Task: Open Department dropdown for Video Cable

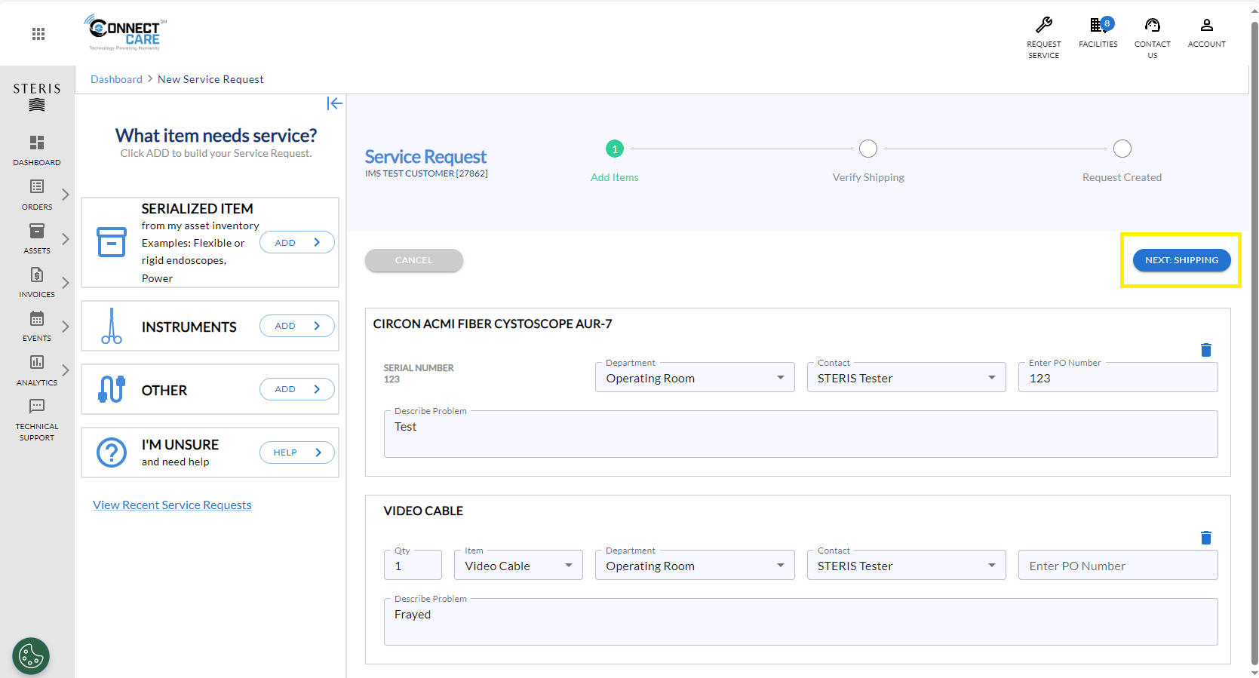Action: 695,565
